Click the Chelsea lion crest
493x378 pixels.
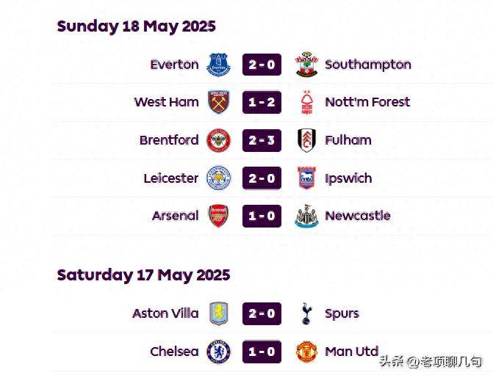[x=218, y=352]
